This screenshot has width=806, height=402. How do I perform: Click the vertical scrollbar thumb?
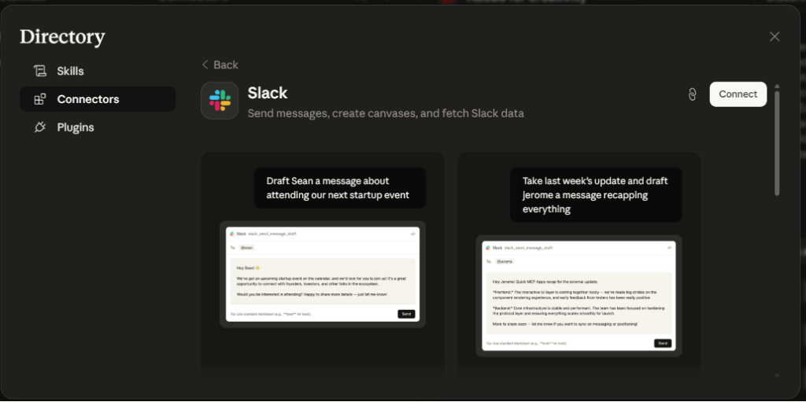coord(777,143)
